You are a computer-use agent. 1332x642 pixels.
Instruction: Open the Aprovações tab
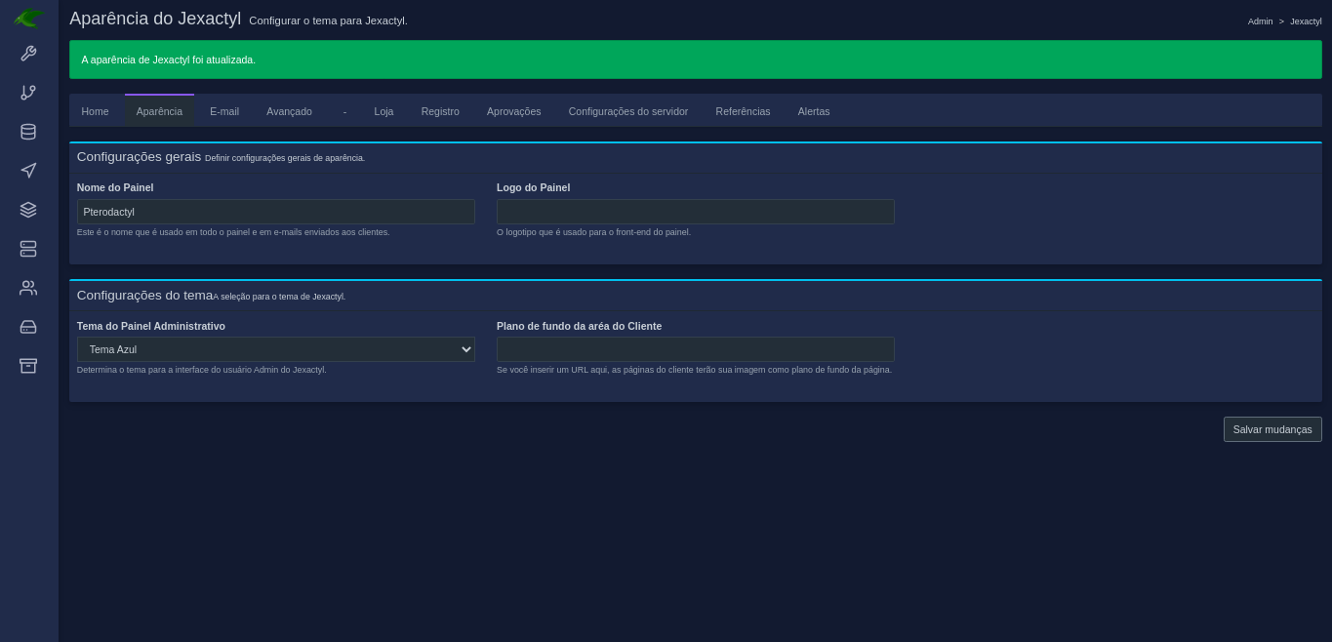click(x=513, y=111)
